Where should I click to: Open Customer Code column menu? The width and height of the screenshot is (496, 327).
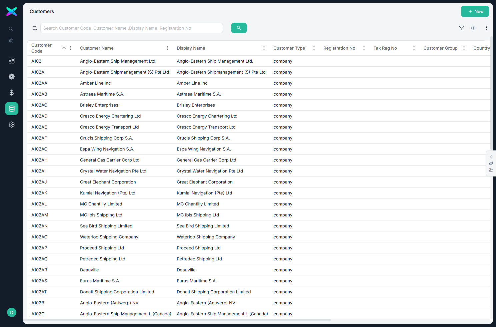(x=71, y=48)
